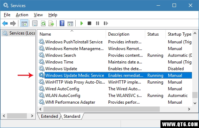Open the Help menu
This screenshot has height=128, width=199.
(x=53, y=15)
